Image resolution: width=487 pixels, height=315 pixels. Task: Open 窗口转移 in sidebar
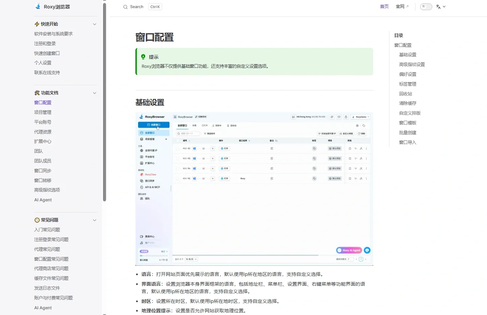[x=43, y=181]
